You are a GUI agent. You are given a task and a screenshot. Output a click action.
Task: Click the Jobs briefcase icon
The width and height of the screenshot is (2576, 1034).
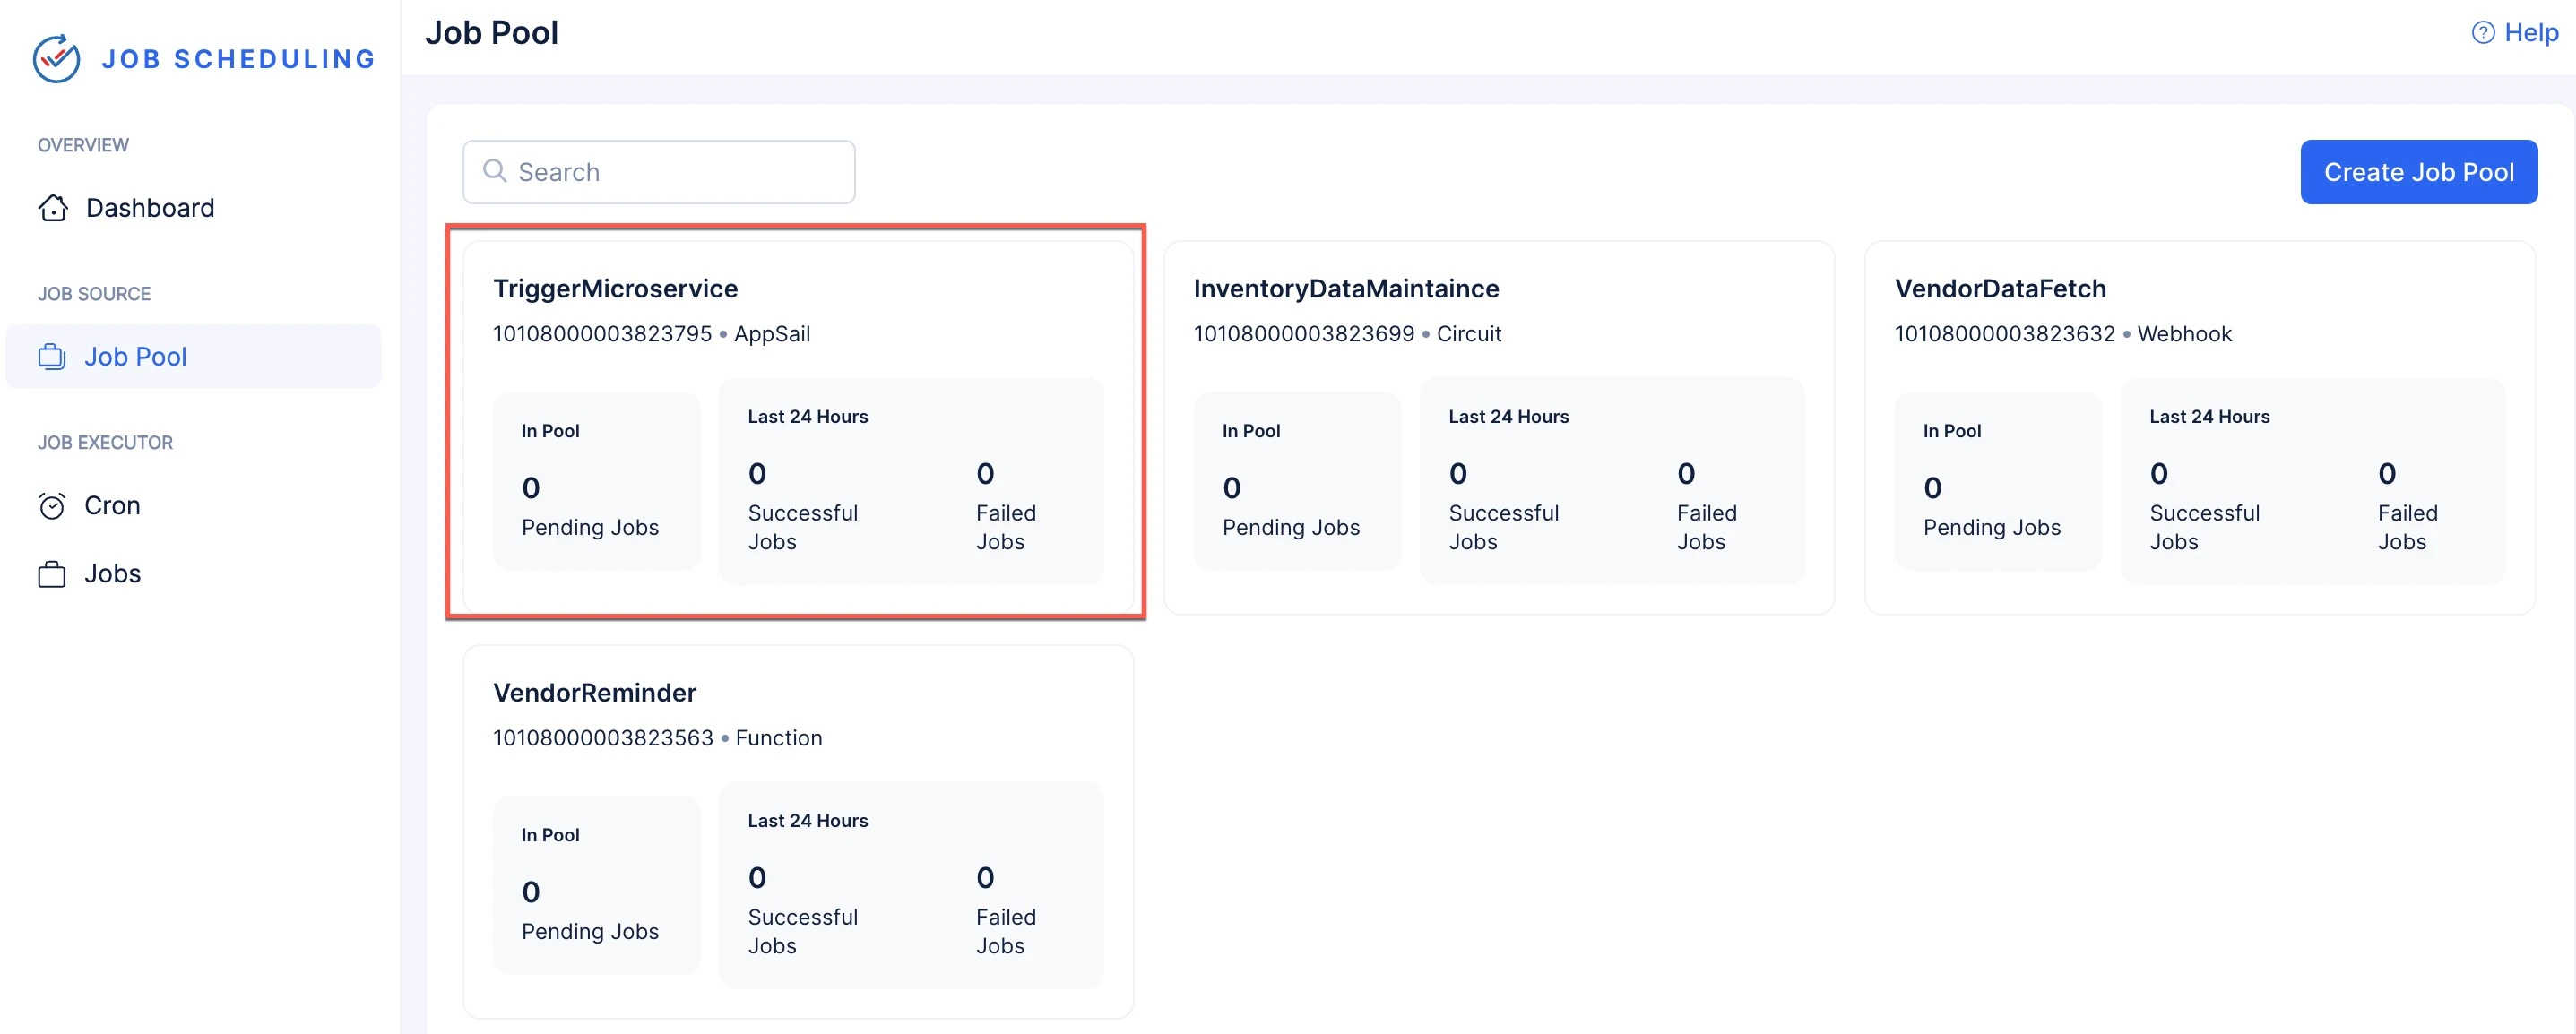pos(52,574)
